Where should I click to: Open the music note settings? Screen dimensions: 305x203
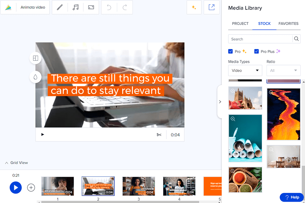pyautogui.click(x=76, y=7)
